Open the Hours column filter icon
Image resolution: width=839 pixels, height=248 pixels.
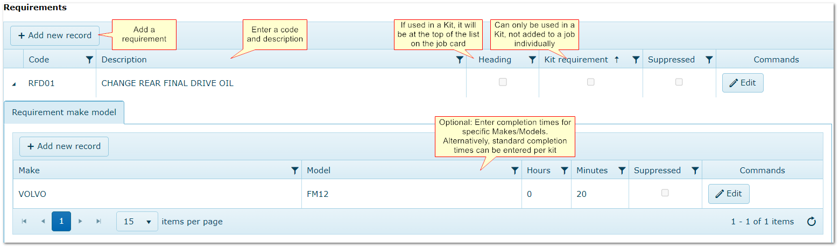click(x=565, y=171)
